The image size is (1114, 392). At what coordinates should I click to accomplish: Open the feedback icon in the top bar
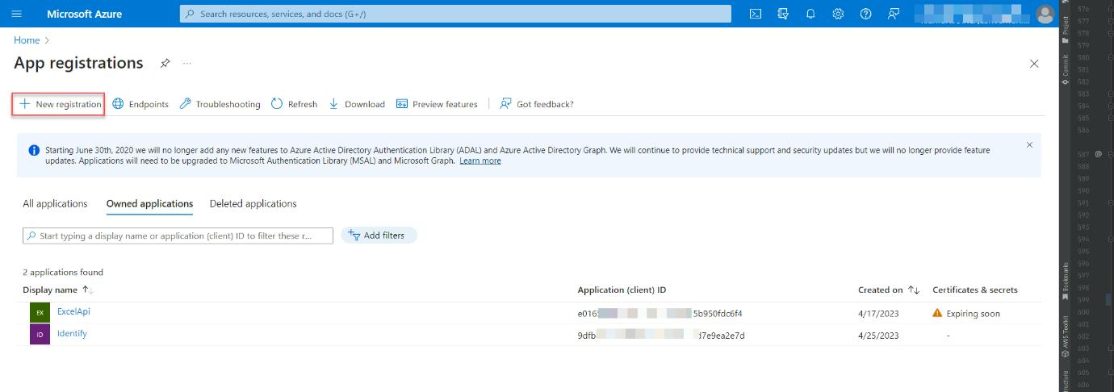click(893, 14)
